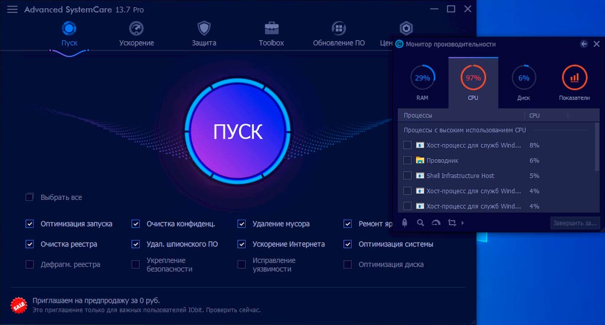Uncheck Очистка конфиденц.
Image resolution: width=605 pixels, height=325 pixels.
135,224
